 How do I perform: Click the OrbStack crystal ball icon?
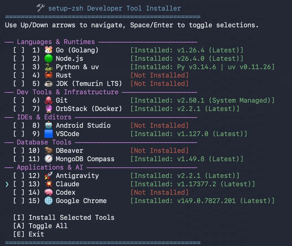coord(48,109)
